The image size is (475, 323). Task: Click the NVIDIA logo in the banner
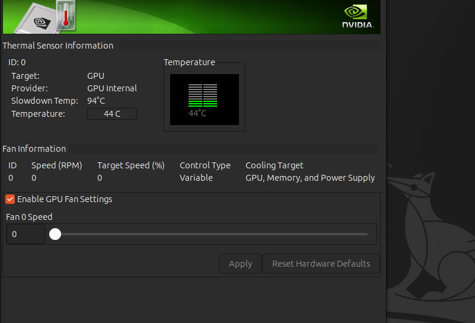point(358,17)
